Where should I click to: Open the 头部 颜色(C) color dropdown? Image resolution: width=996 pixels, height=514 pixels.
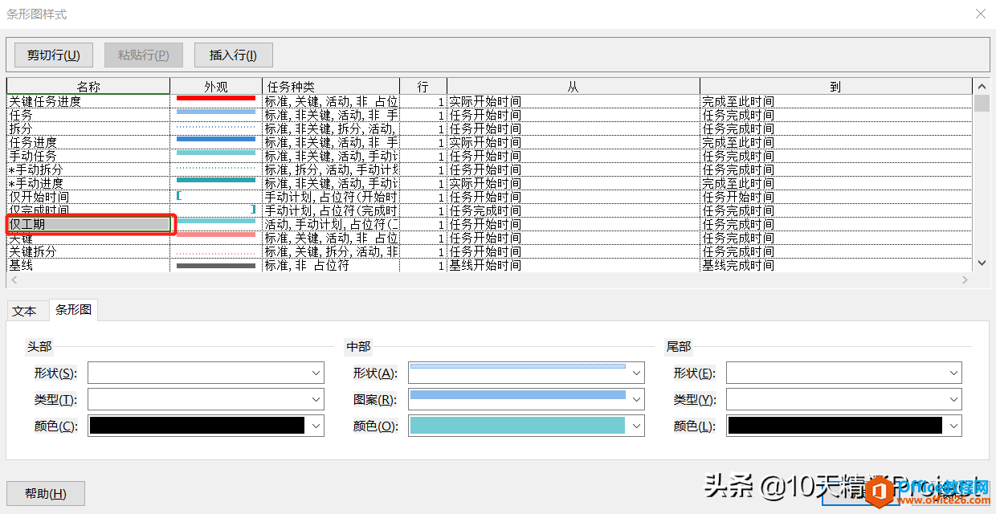[316, 426]
